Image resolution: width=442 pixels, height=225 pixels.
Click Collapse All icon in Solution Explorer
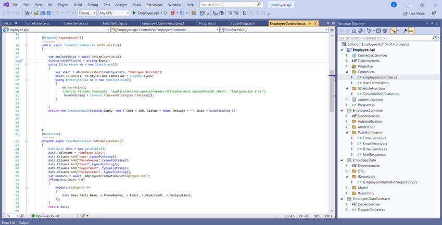click(x=378, y=31)
